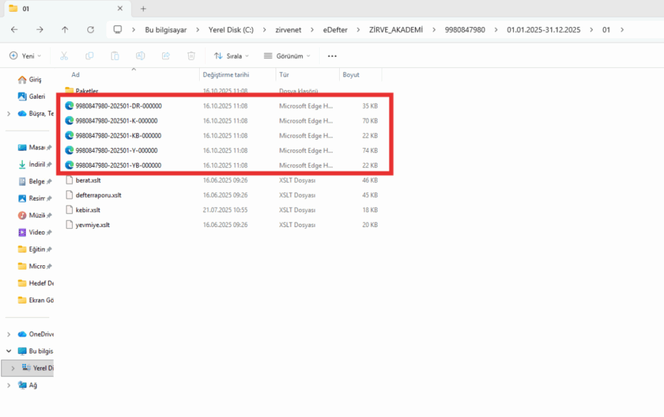The width and height of the screenshot is (664, 417).
Task: Open the Yeni (New) dropdown
Action: (x=25, y=56)
